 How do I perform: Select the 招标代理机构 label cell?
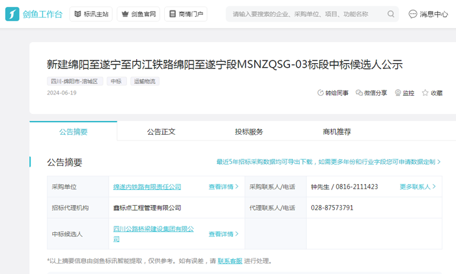pos(78,208)
